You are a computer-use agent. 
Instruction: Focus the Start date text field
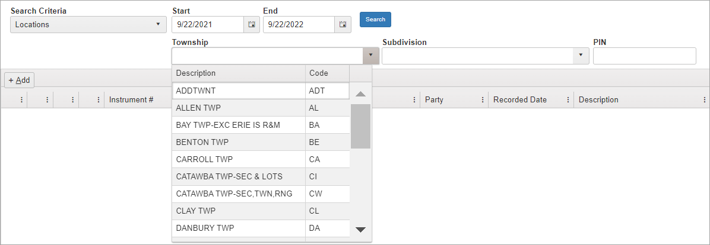208,24
